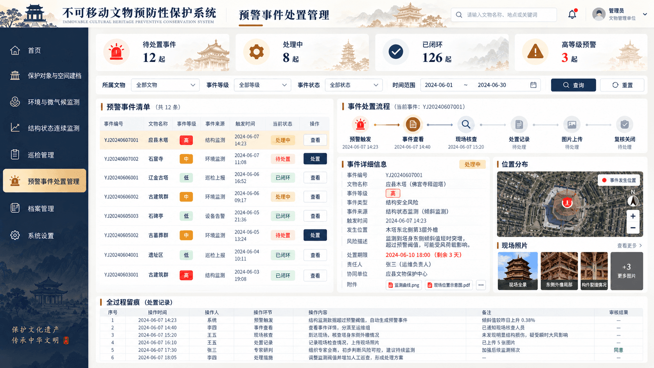The width and height of the screenshot is (654, 368).
Task: Expand 查看更多 photos chevron
Action: click(641, 246)
